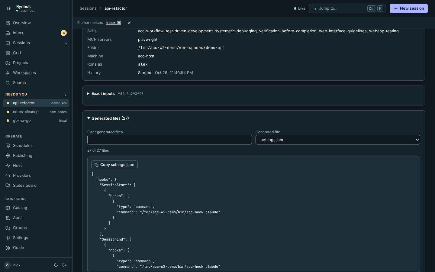Collapse the Generated files (27) section
Screen dimensions: 435x272
(x=108, y=118)
